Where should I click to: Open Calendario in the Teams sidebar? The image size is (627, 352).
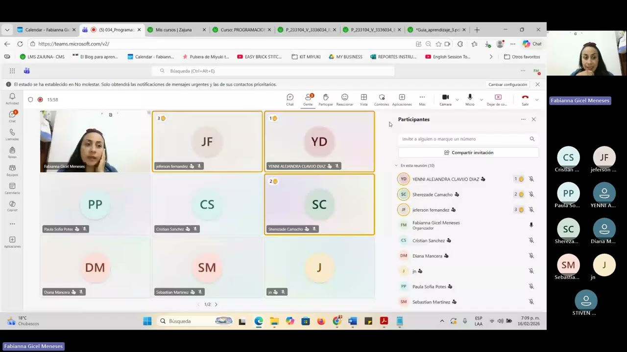[12, 188]
